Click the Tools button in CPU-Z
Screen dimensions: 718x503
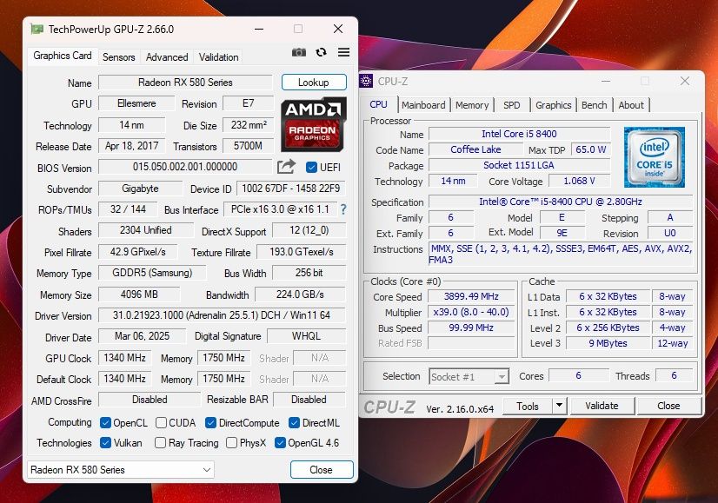[x=528, y=406]
